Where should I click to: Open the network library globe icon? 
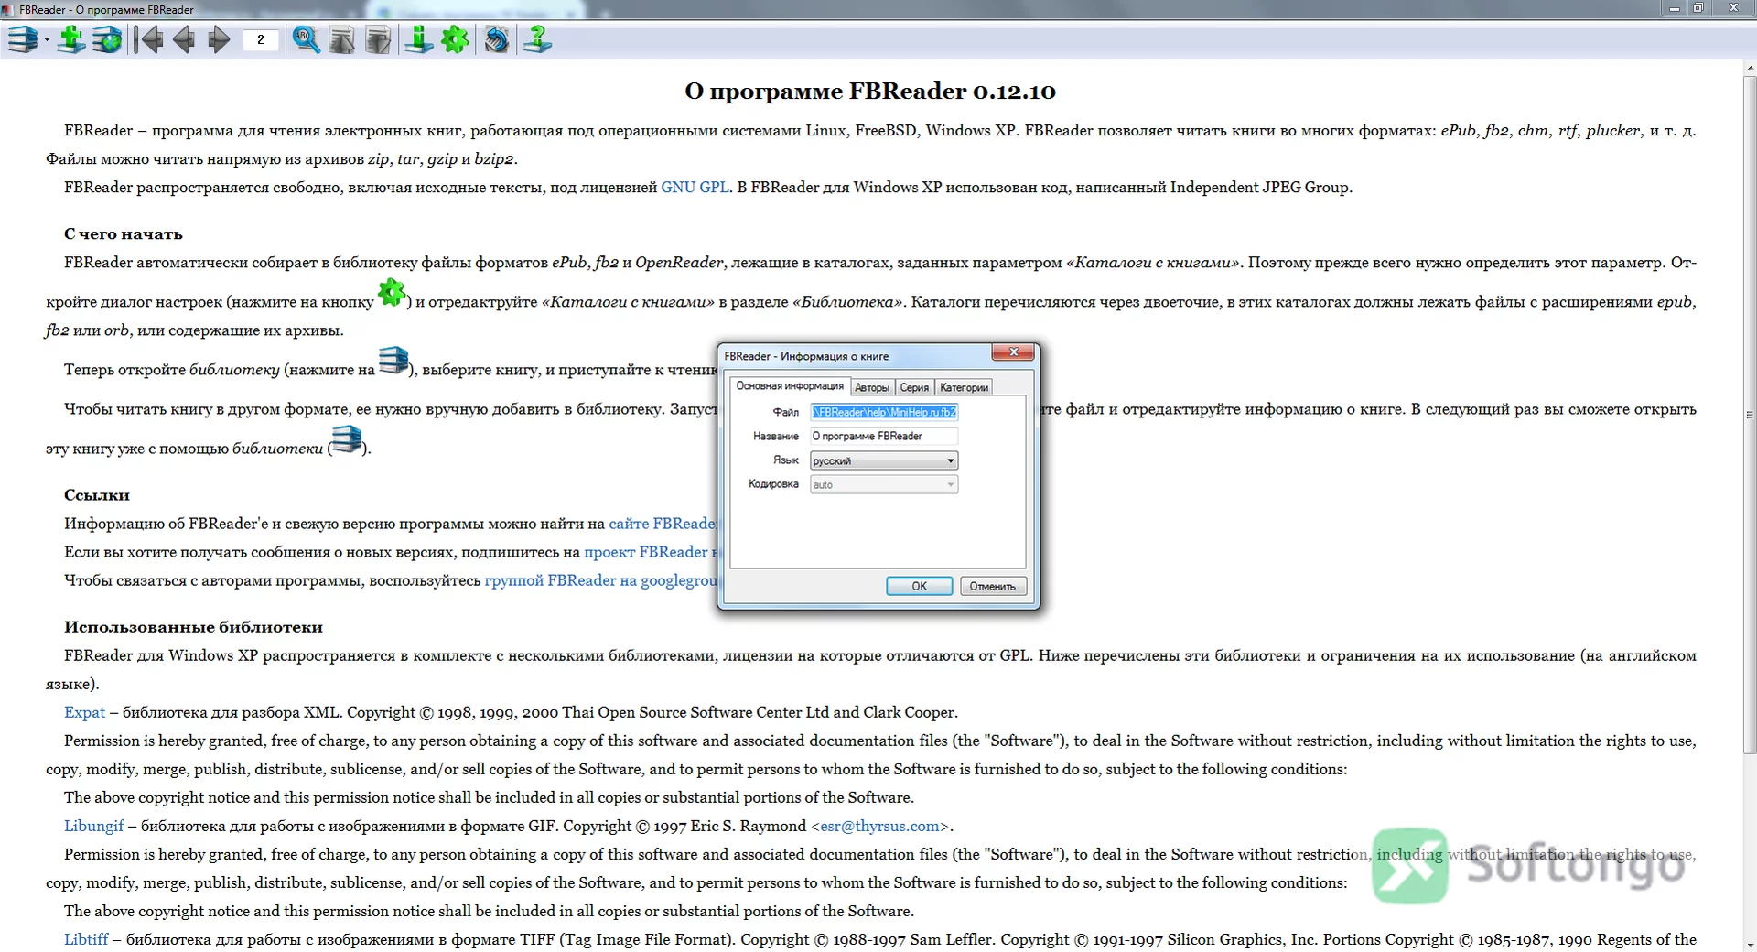[107, 40]
